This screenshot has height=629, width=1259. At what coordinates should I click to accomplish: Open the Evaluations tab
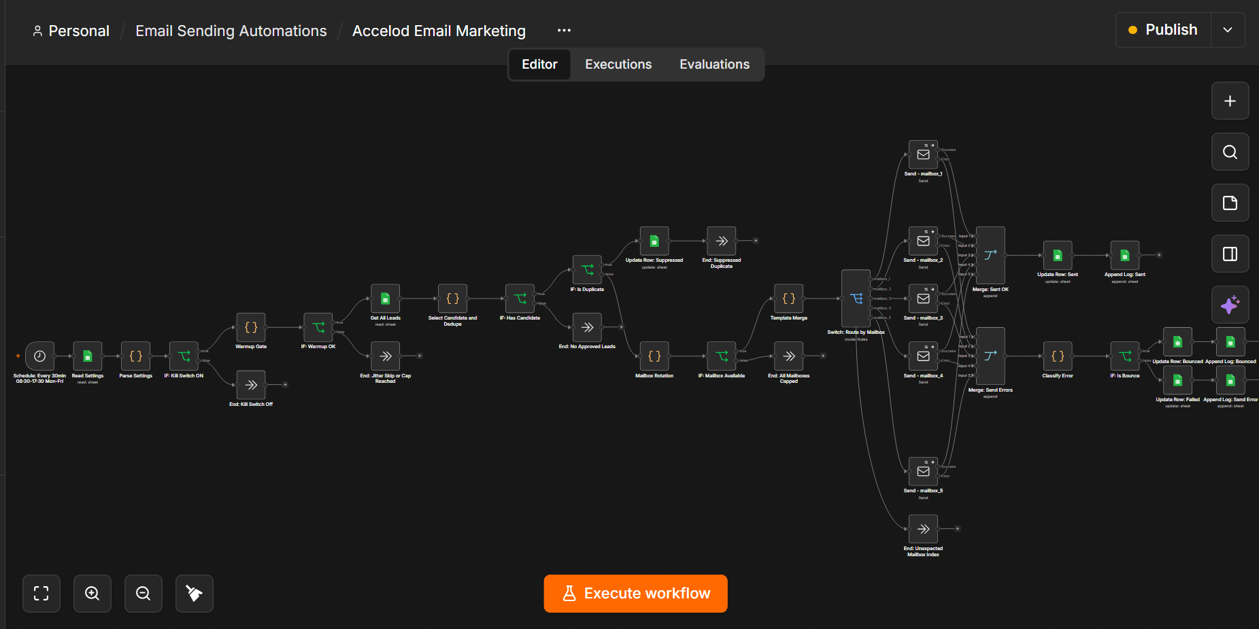(x=714, y=65)
